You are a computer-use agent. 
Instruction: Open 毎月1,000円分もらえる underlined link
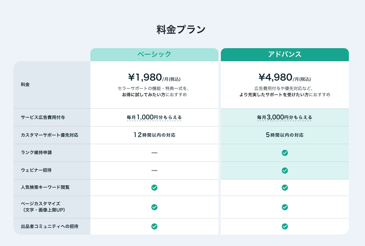point(154,117)
